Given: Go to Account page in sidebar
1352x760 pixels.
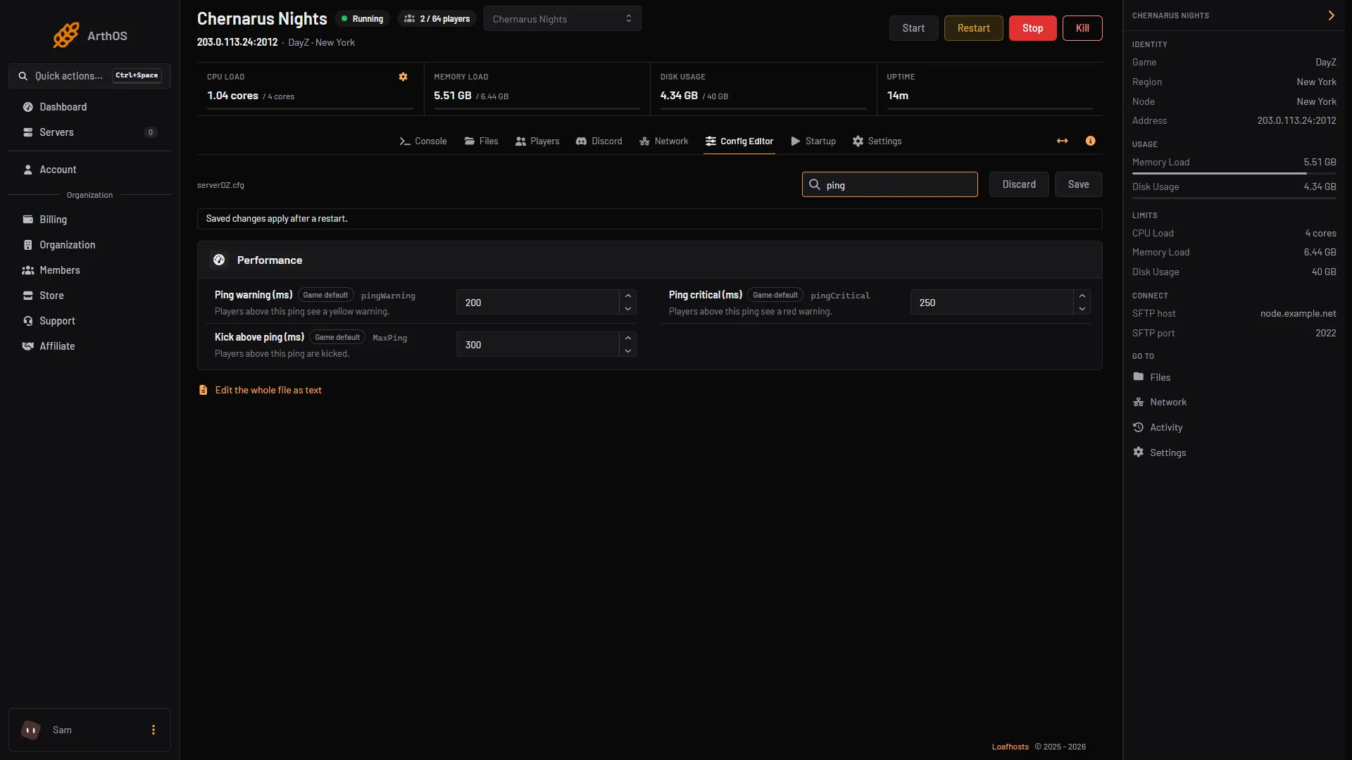Looking at the screenshot, I should [x=89, y=170].
